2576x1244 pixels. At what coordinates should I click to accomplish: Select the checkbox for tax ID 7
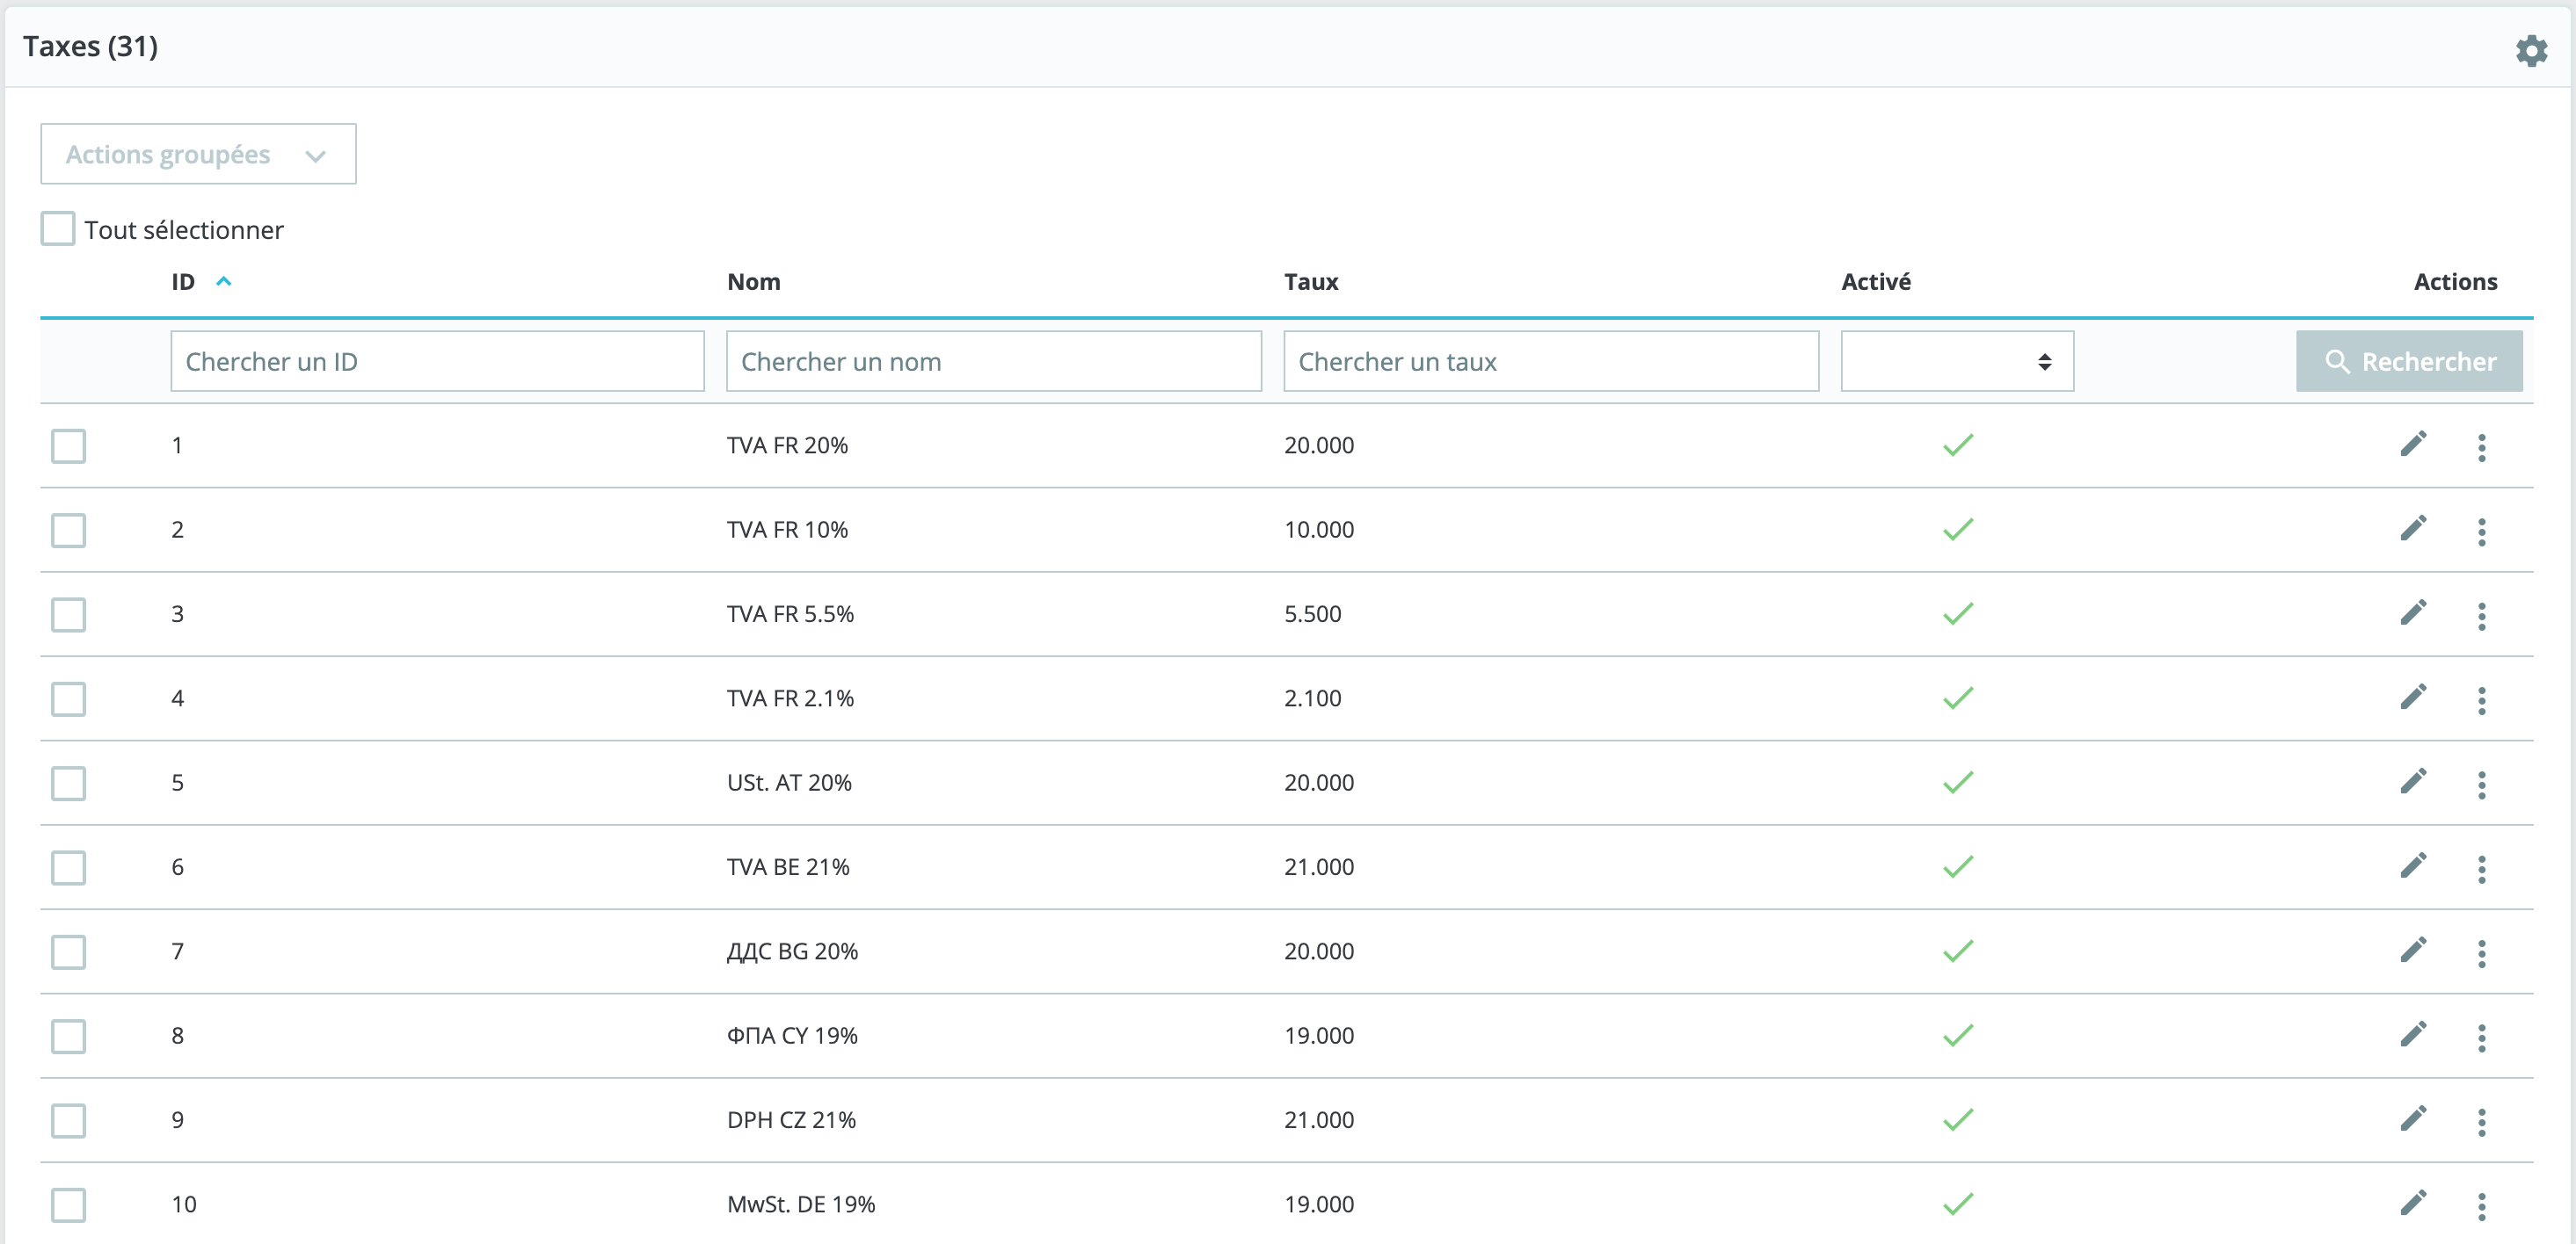point(69,951)
